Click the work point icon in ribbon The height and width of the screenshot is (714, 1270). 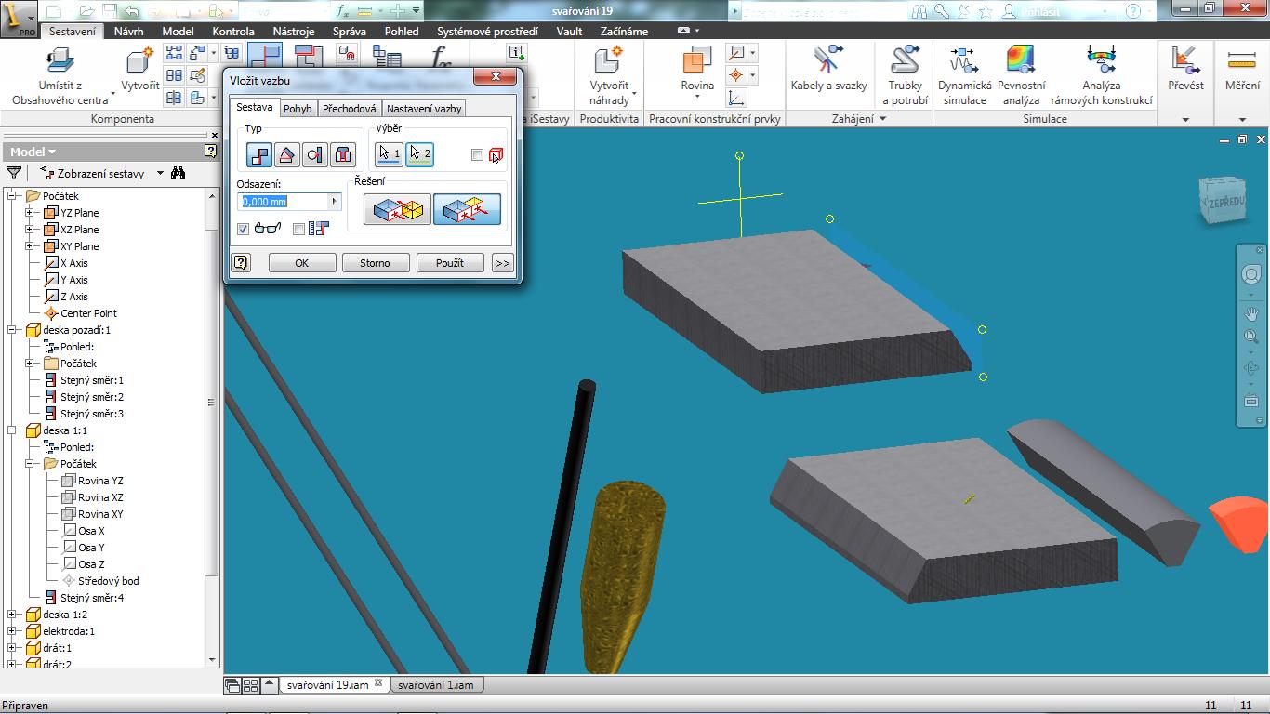736,75
